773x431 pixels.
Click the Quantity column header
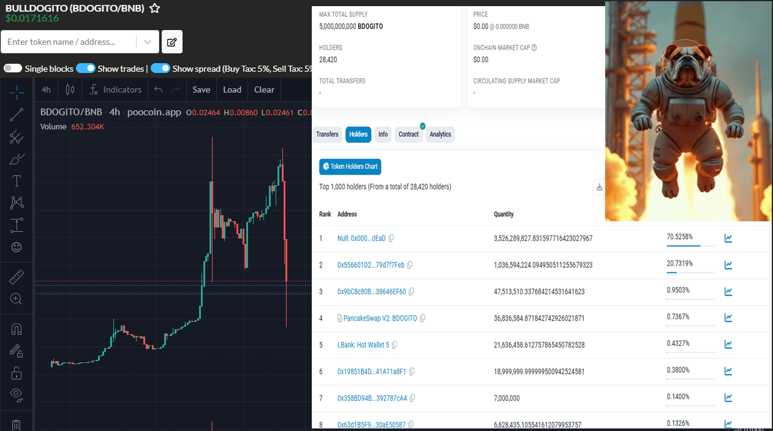(x=503, y=215)
